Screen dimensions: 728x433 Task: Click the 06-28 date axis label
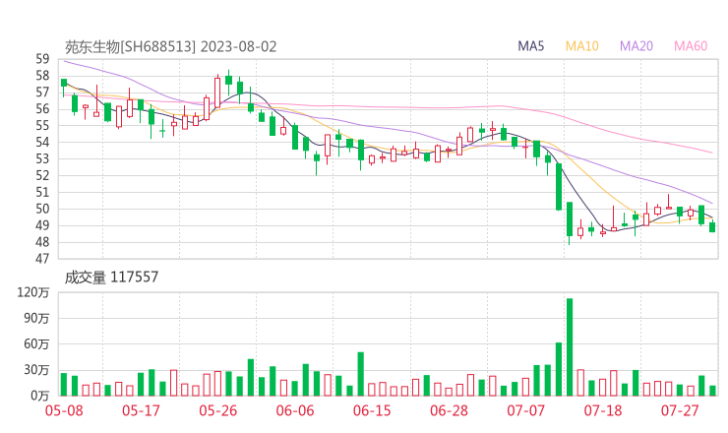[449, 410]
